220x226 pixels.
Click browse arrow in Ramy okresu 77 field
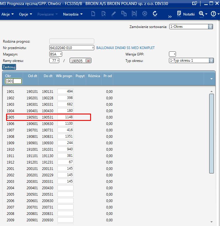(x=58, y=60)
